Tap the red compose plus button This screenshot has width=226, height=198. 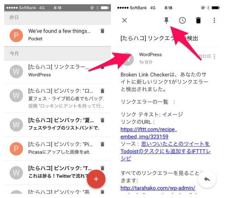pyautogui.click(x=96, y=179)
